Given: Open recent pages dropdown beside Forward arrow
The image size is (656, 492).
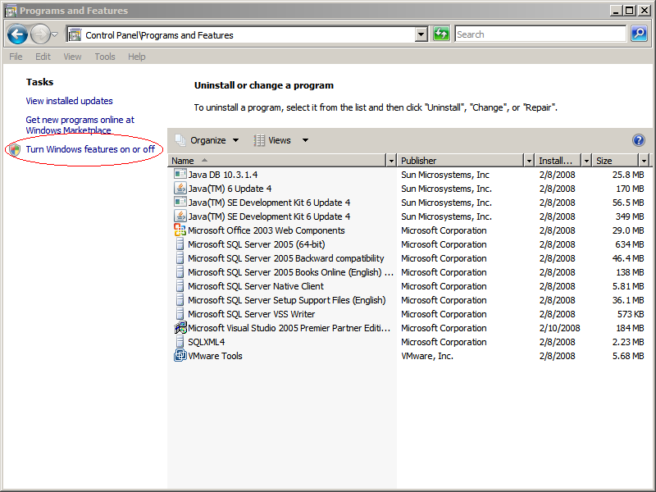Looking at the screenshot, I should pos(54,34).
